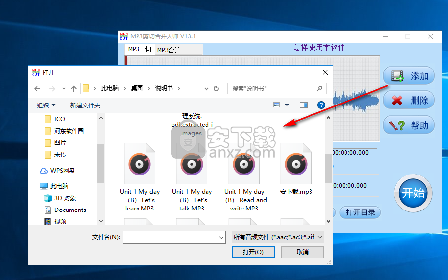Switch to MP3剪切 tab
Image resolution: width=448 pixels, height=280 pixels.
[x=139, y=49]
